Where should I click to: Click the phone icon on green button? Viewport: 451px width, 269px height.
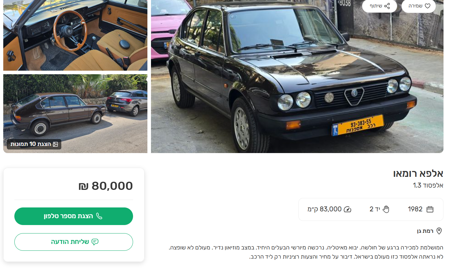(x=99, y=216)
